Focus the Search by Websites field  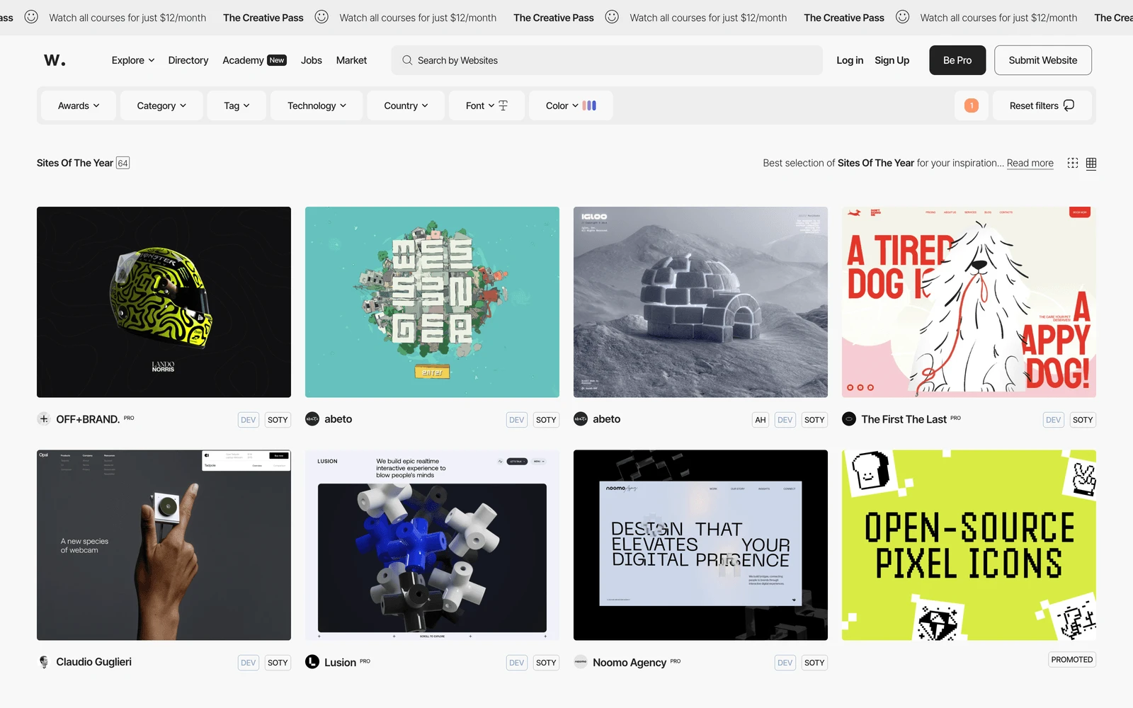(607, 60)
